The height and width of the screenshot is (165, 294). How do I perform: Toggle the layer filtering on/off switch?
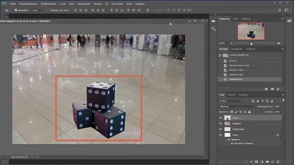283,101
